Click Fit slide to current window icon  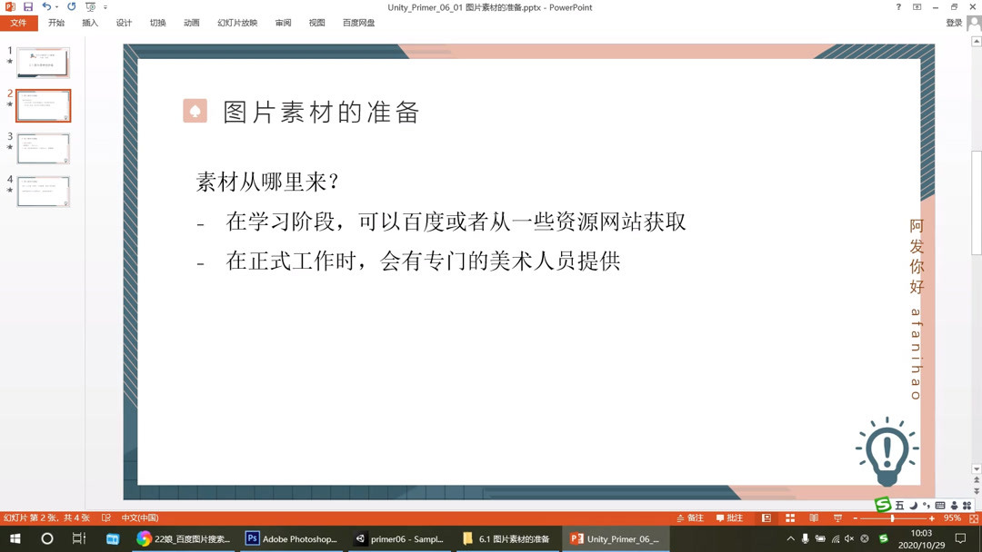pyautogui.click(x=972, y=517)
